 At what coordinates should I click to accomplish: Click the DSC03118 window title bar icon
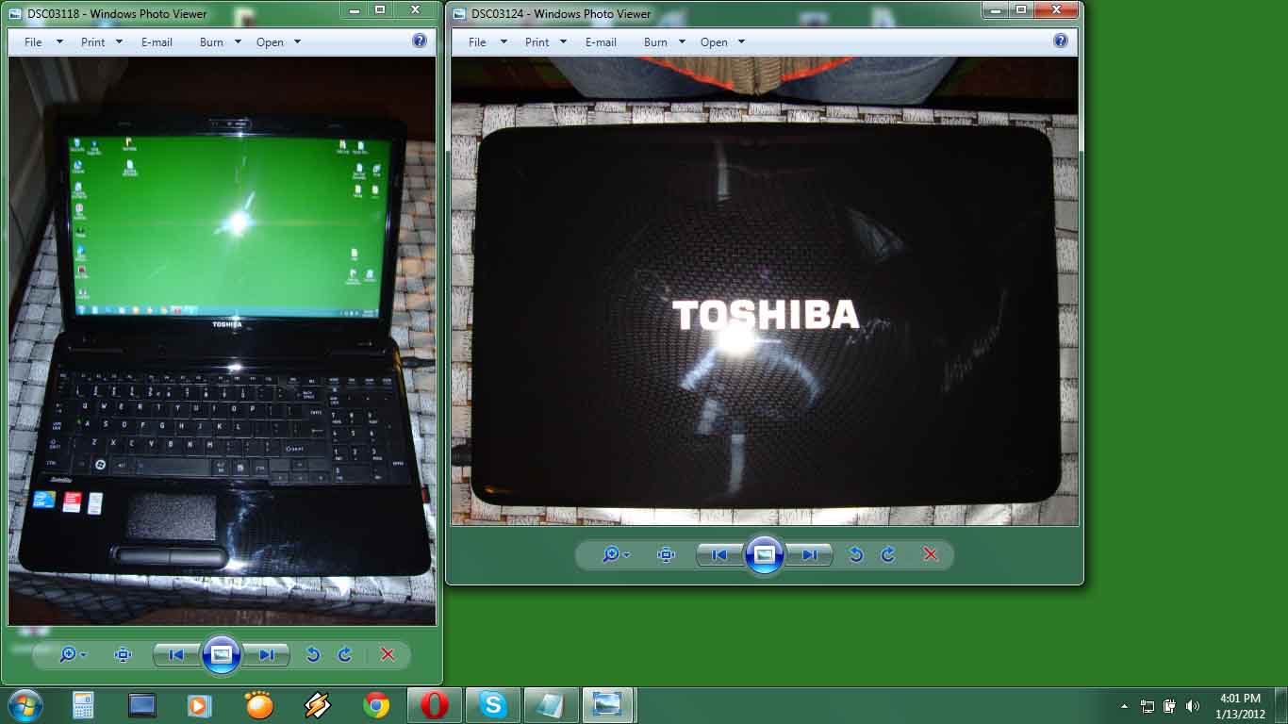click(16, 14)
